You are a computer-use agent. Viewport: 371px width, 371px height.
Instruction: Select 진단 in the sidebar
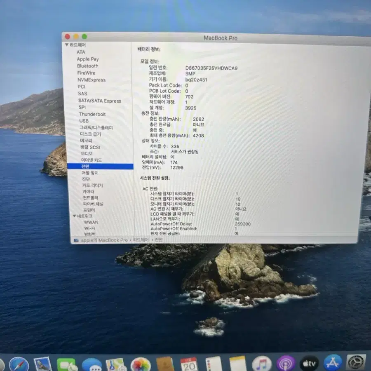86,179
